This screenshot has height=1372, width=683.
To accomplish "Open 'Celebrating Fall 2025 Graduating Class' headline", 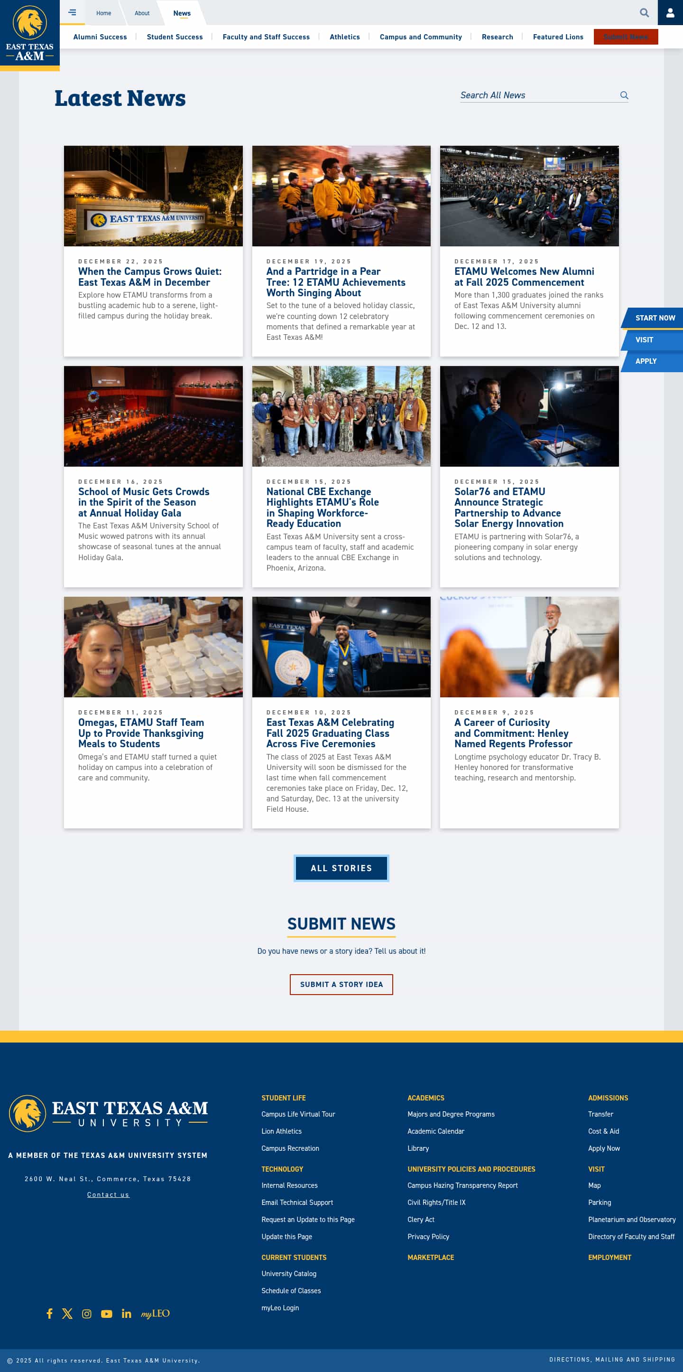I will (330, 733).
